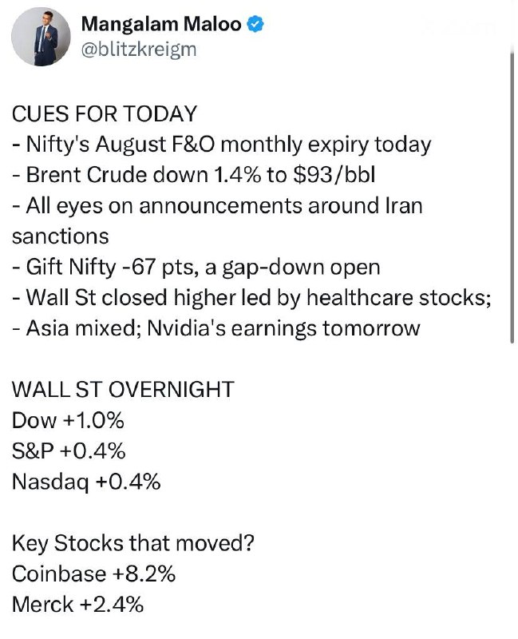Open Mangalam Maloo's profile avatar photo
This screenshot has height=639, width=518.
click(x=41, y=37)
